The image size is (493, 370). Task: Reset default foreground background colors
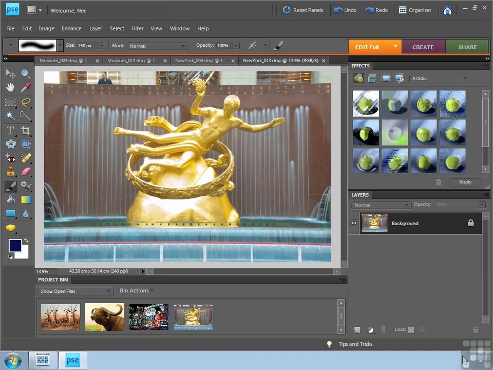click(x=10, y=257)
